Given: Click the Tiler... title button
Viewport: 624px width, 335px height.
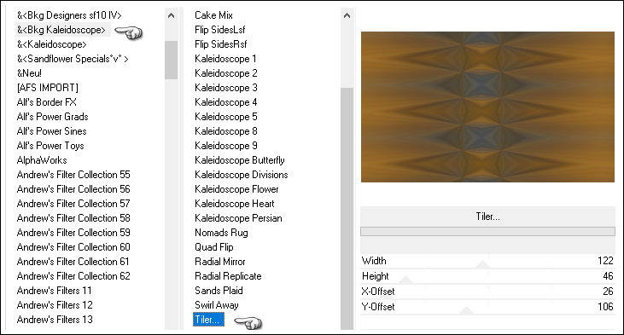Looking at the screenshot, I should pyautogui.click(x=487, y=217).
